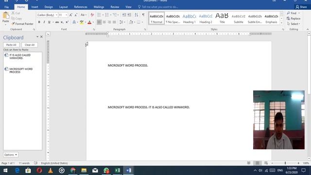Decrease font size with Shrink Font

(x=76, y=15)
